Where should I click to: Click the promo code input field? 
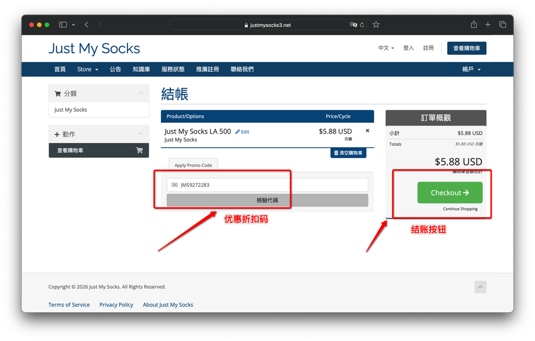click(267, 185)
